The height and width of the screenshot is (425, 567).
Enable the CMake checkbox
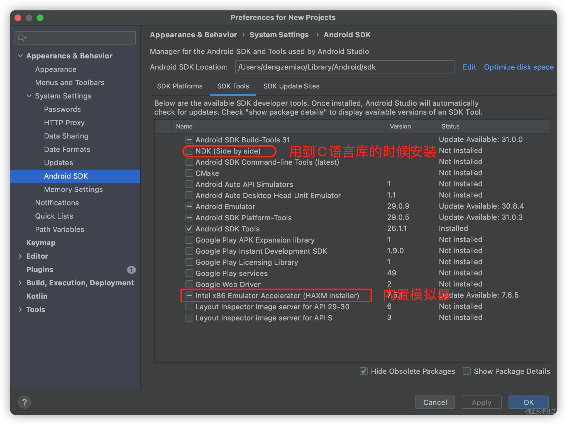[189, 173]
